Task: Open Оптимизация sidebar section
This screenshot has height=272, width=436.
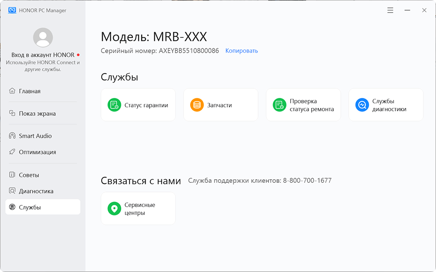Action: (x=43, y=152)
